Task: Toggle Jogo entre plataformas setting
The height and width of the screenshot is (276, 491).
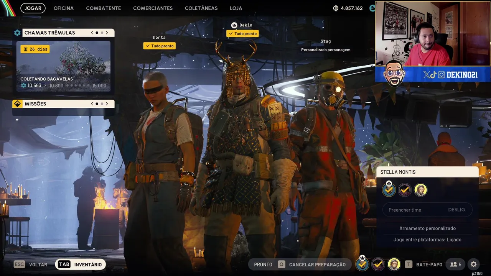Action: 427,240
